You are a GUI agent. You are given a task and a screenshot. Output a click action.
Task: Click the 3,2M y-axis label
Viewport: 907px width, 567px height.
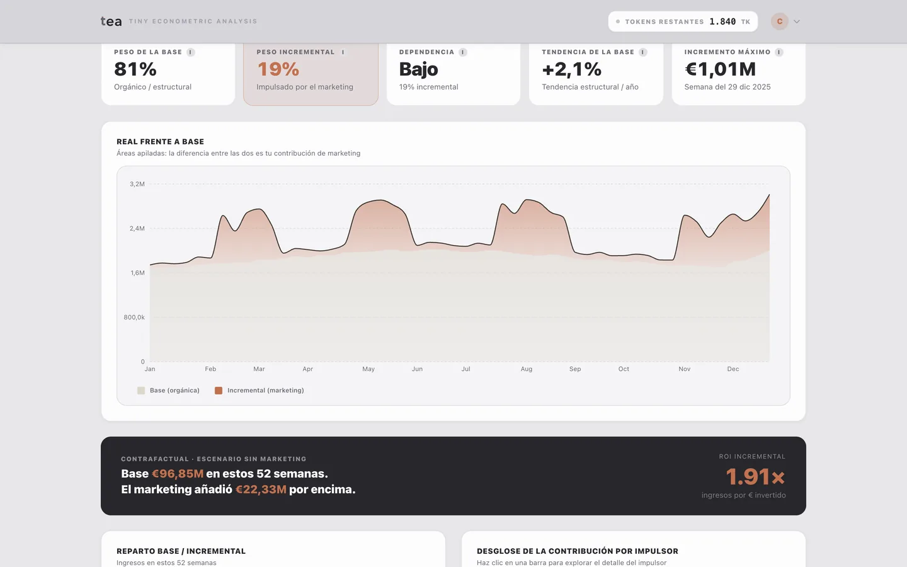pyautogui.click(x=137, y=184)
